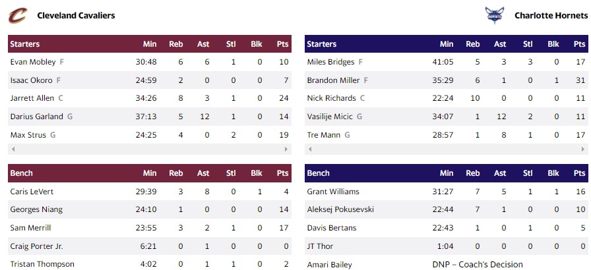591x270 pixels.
Task: Click Reb header in Cavaliers bench table
Action: tap(176, 173)
